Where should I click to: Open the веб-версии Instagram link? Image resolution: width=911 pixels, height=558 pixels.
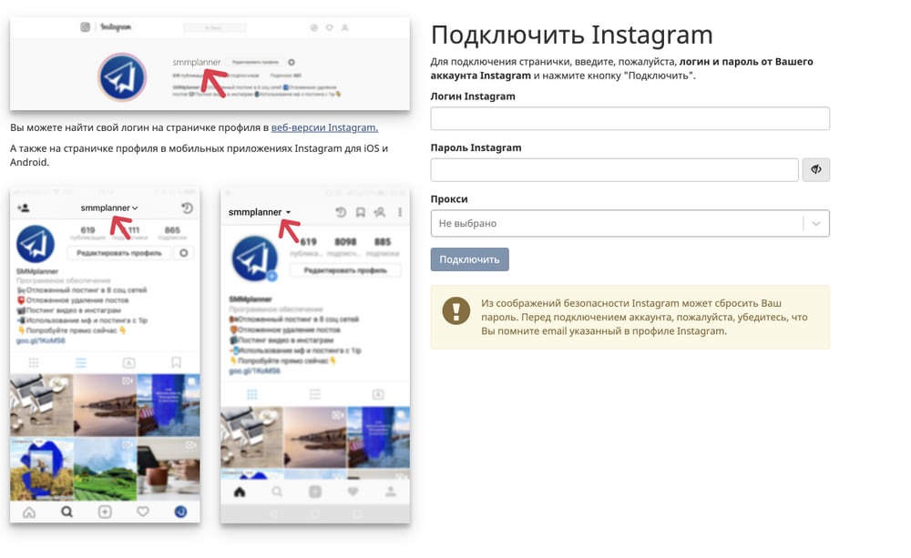324,127
